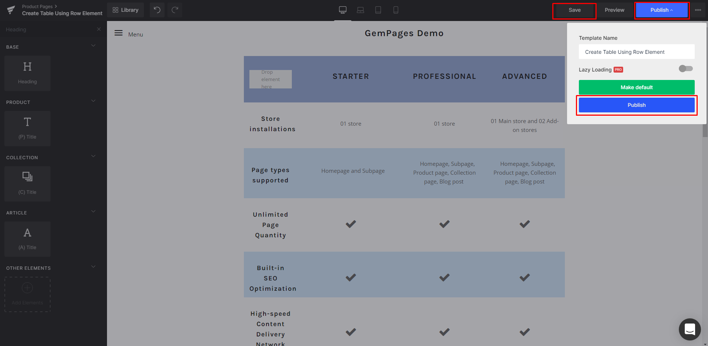Screen dimensions: 708x346
Task: Switch to laptop device view
Action: pyautogui.click(x=360, y=10)
